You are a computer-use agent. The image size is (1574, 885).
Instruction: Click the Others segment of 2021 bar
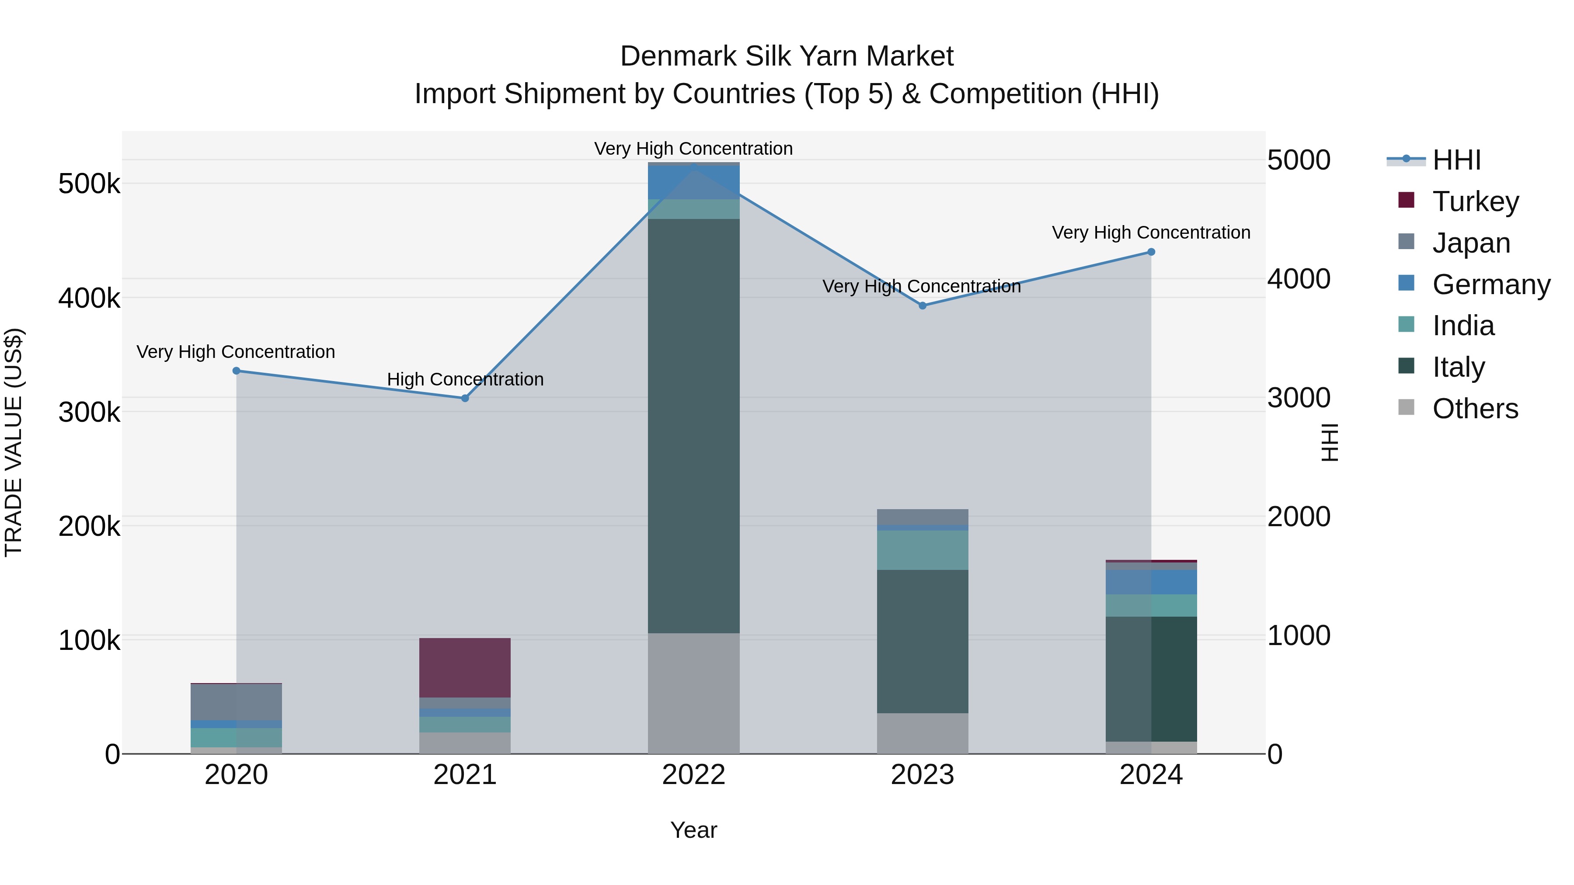pos(465,743)
